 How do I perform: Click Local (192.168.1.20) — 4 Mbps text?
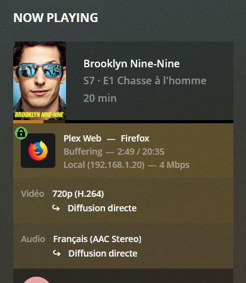point(126,165)
